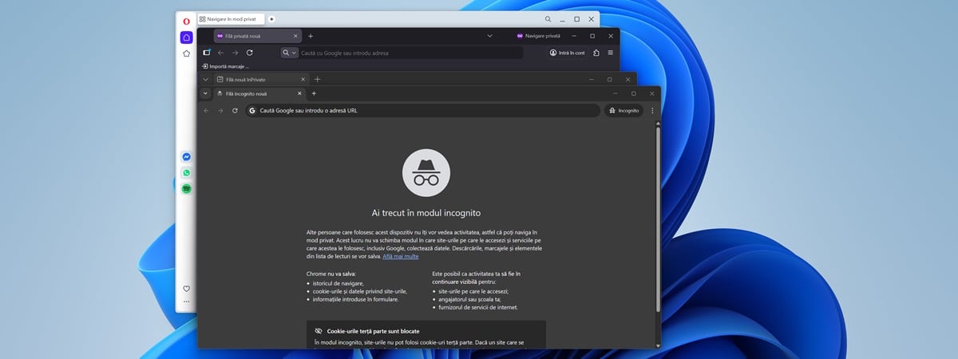The image size is (958, 359).
Task: Open a new tab in Chrome window
Action: click(x=314, y=93)
